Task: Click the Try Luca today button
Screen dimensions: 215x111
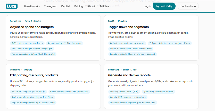Action: point(164,6)
